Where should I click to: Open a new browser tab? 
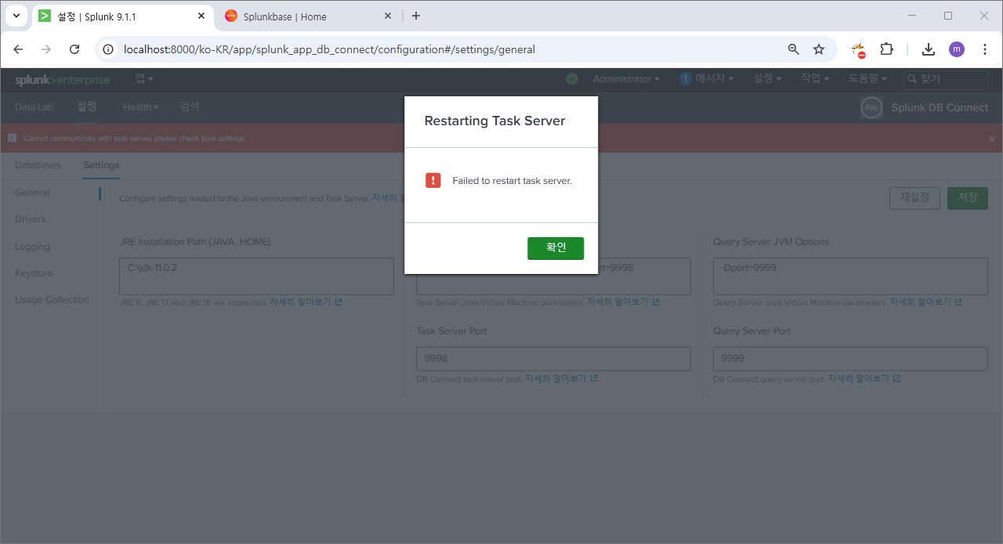pyautogui.click(x=416, y=16)
